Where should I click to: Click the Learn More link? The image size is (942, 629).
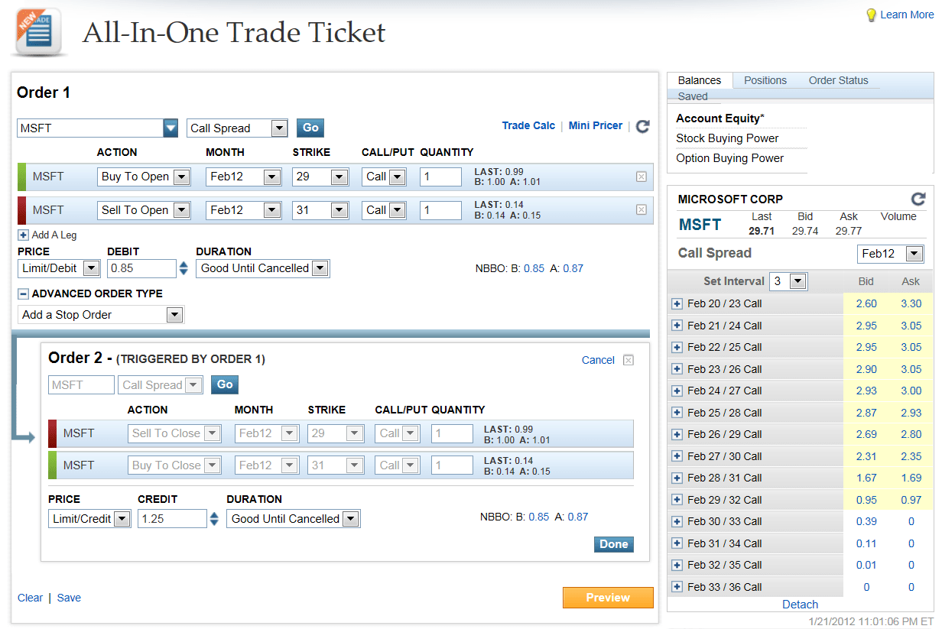(907, 15)
